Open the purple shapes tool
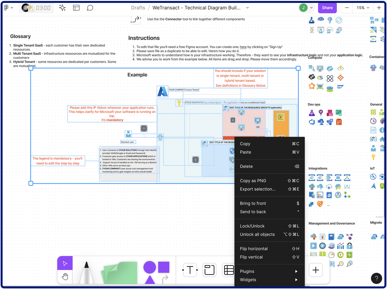Image resolution: width=387 pixels, height=289 pixels. coord(156,272)
